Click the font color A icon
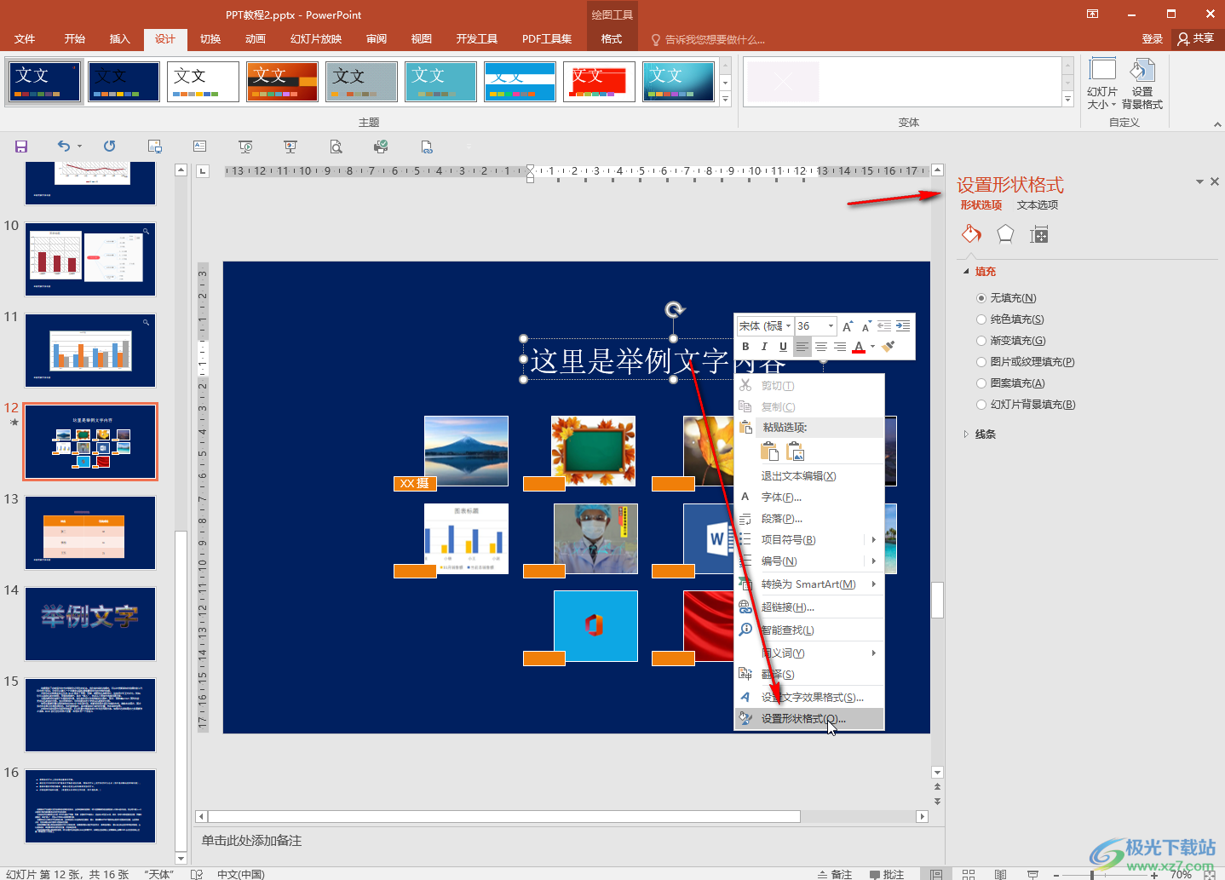 coord(859,347)
